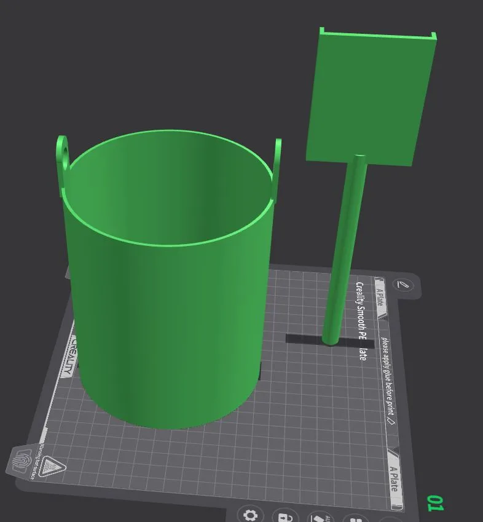
Task: Click the please apply glue before print text
Action: 388,381
